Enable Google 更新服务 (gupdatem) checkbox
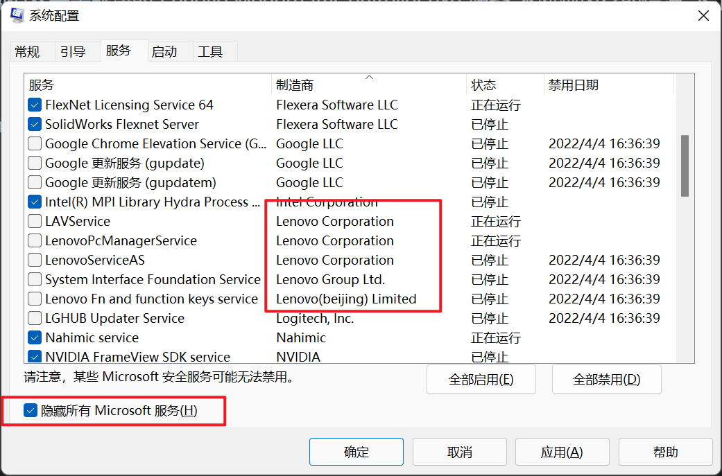Image resolution: width=722 pixels, height=476 pixels. tap(35, 183)
